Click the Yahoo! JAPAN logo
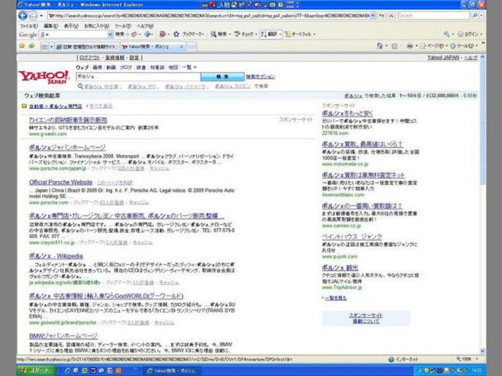The width and height of the screenshot is (502, 376). coord(44,76)
